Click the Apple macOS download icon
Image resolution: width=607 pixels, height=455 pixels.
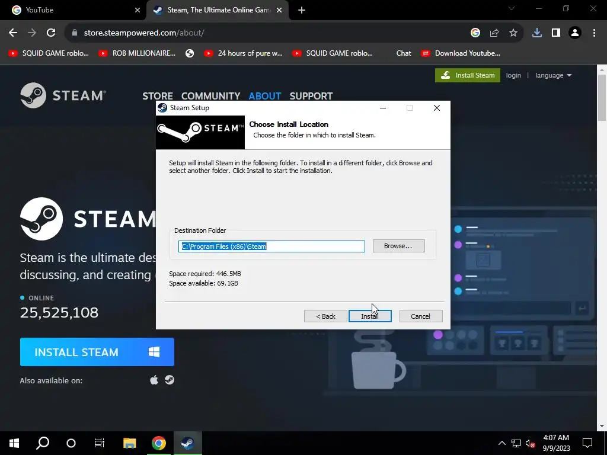point(154,380)
